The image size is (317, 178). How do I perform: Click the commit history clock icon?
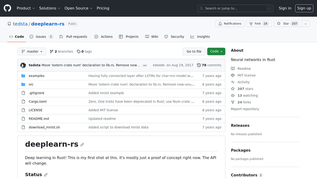199,65
